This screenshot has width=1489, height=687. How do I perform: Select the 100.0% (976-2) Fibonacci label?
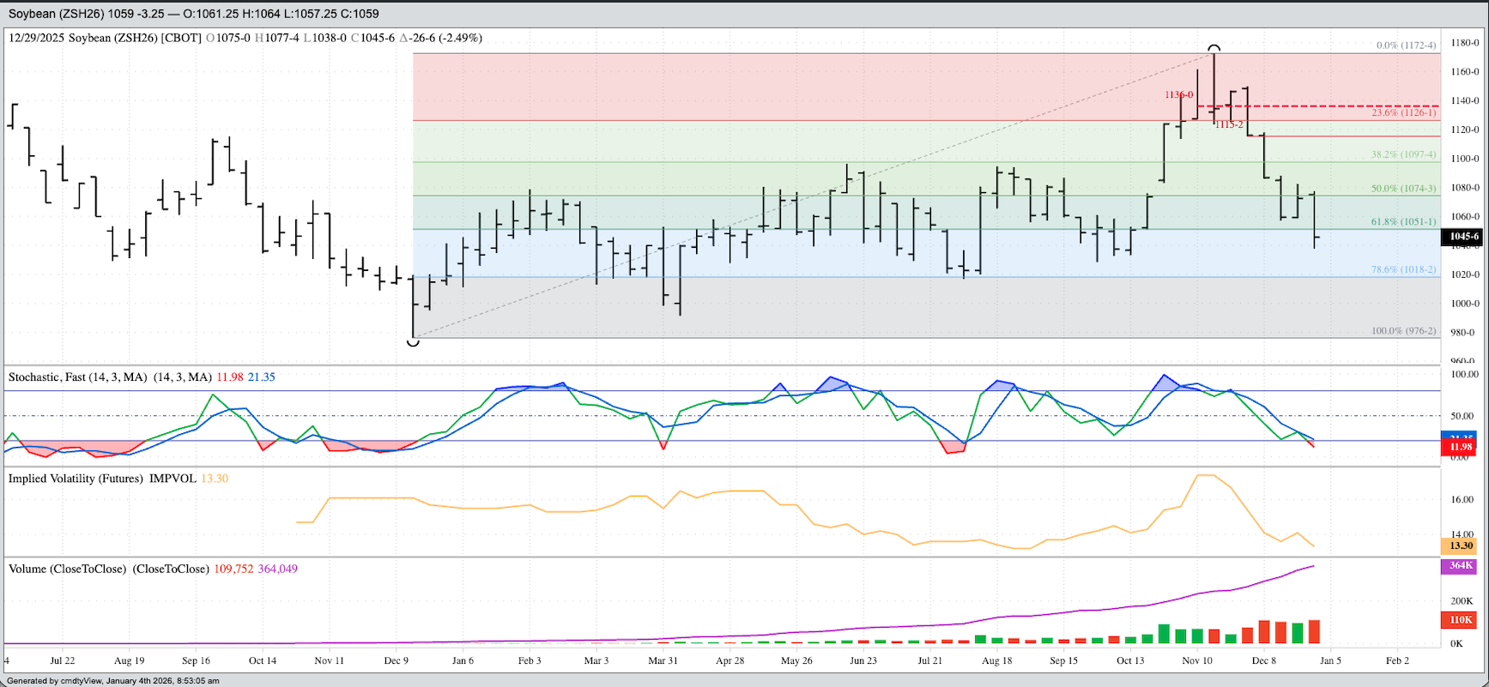coord(1403,331)
